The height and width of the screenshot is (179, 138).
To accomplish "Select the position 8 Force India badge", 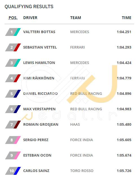I will tap(13, 140).
